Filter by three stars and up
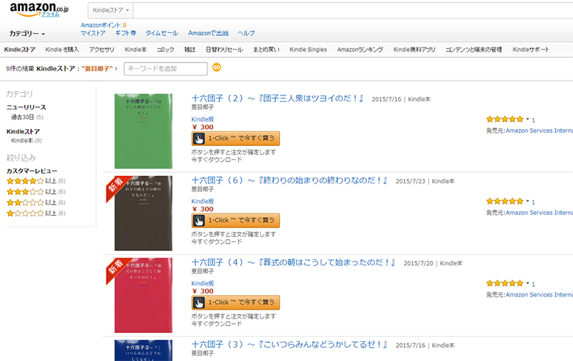This screenshot has width=573, height=361. pyautogui.click(x=36, y=192)
